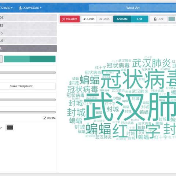Select the 武汉肺炎 word at cloud top
Image resolution: width=176 pixels, height=176 pixels.
(151, 63)
